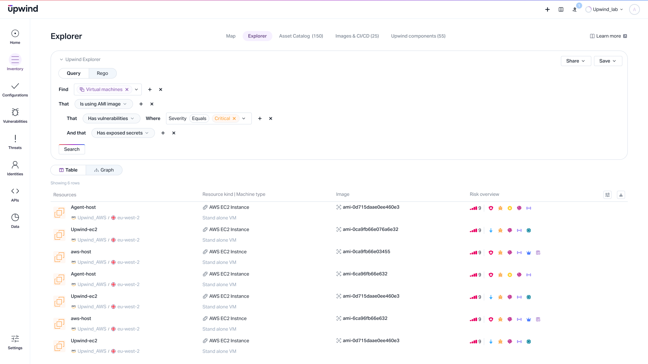Open Vulnerabilities bug icon in sidebar
Viewport: 648px width, 364px height.
15,112
